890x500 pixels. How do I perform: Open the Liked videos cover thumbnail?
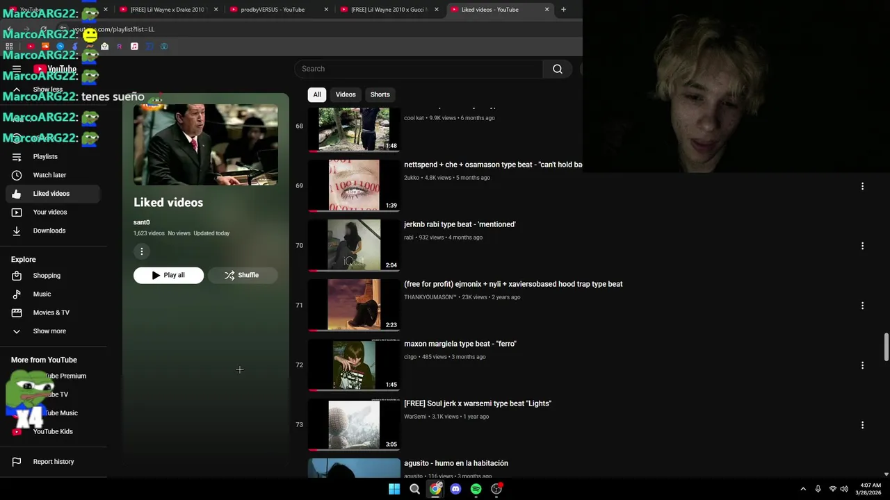click(206, 144)
